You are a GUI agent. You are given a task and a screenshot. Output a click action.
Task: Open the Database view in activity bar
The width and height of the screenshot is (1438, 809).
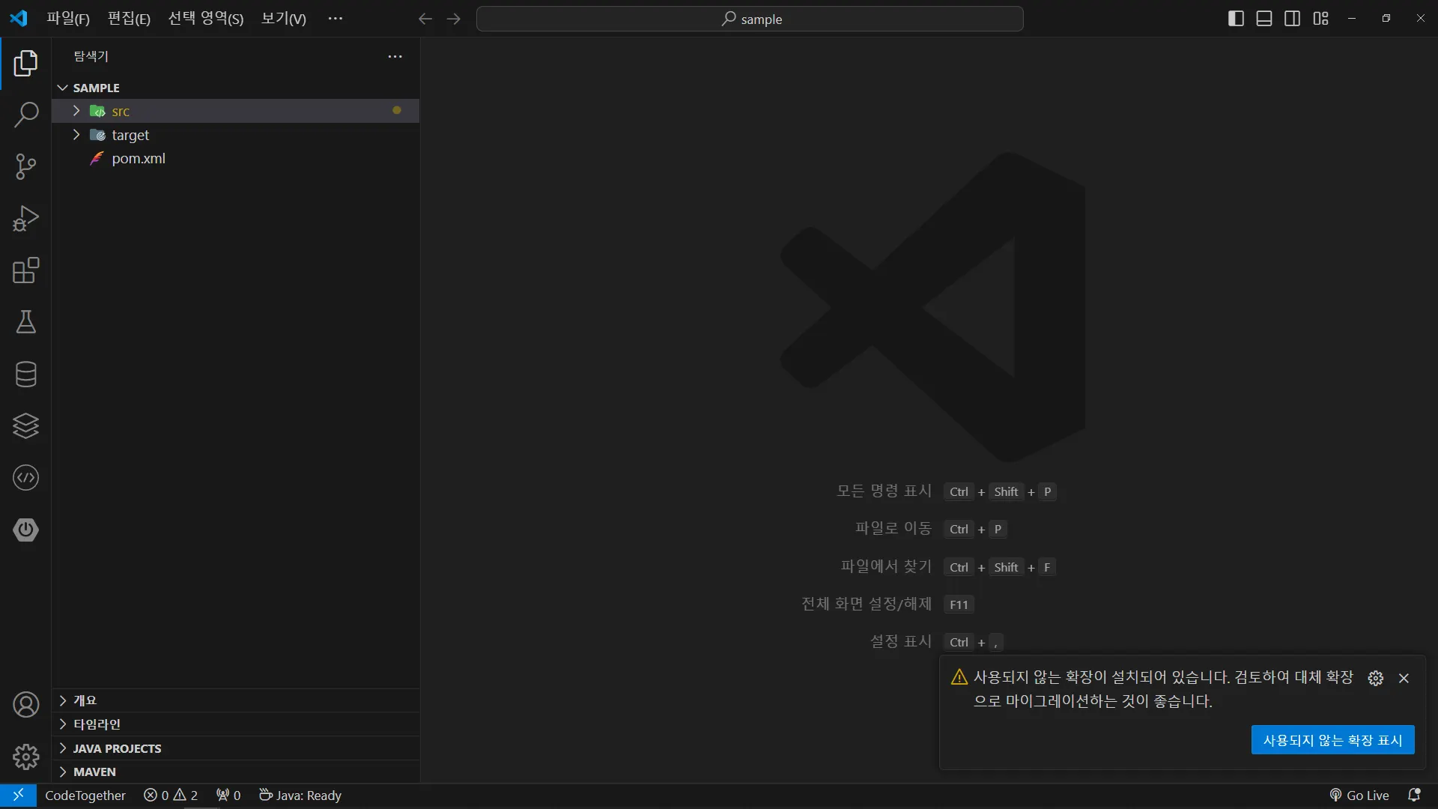[25, 374]
